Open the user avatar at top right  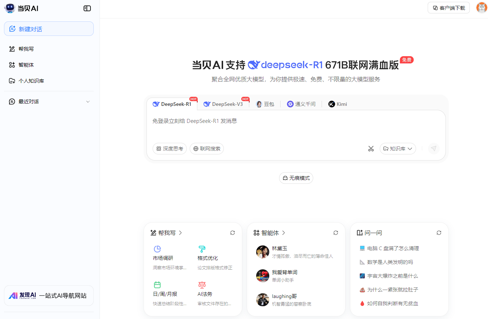(481, 8)
